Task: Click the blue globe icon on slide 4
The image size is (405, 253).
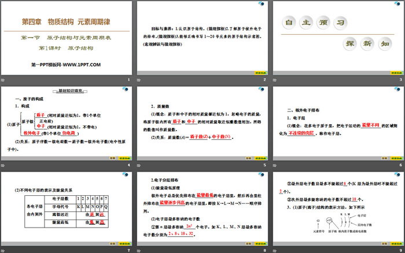Action: point(124,89)
